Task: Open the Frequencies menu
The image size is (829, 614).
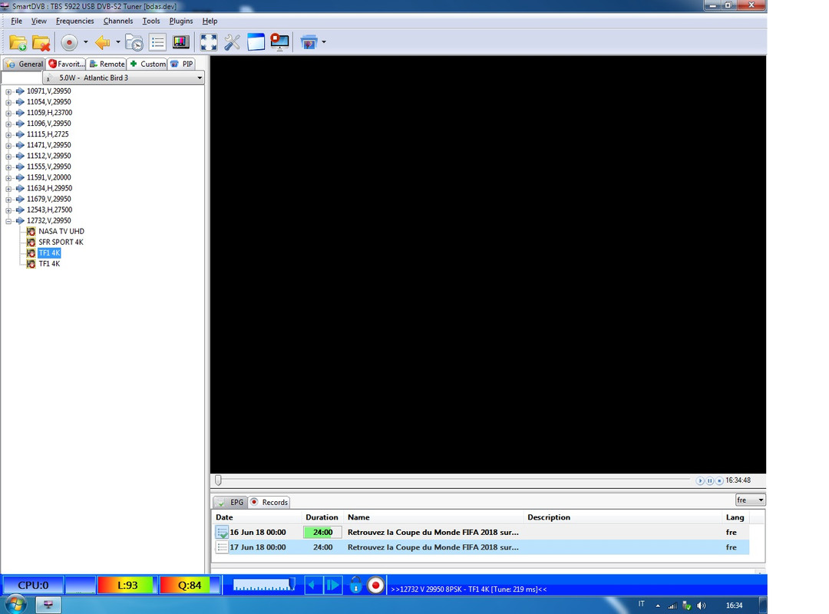Action: tap(74, 21)
